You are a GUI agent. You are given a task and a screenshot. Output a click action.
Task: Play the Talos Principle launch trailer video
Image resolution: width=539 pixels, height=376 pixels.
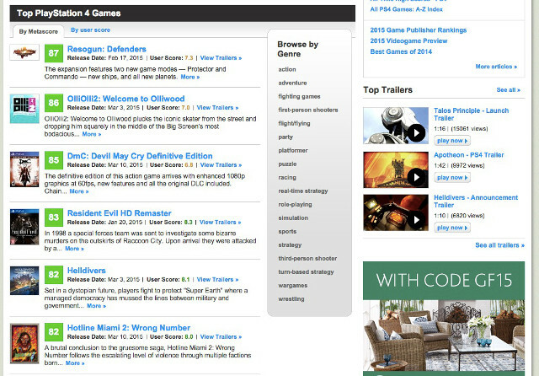396,126
